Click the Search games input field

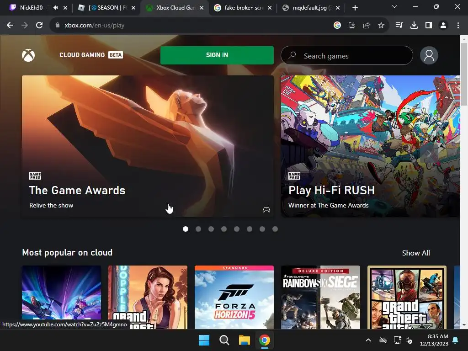(x=347, y=55)
